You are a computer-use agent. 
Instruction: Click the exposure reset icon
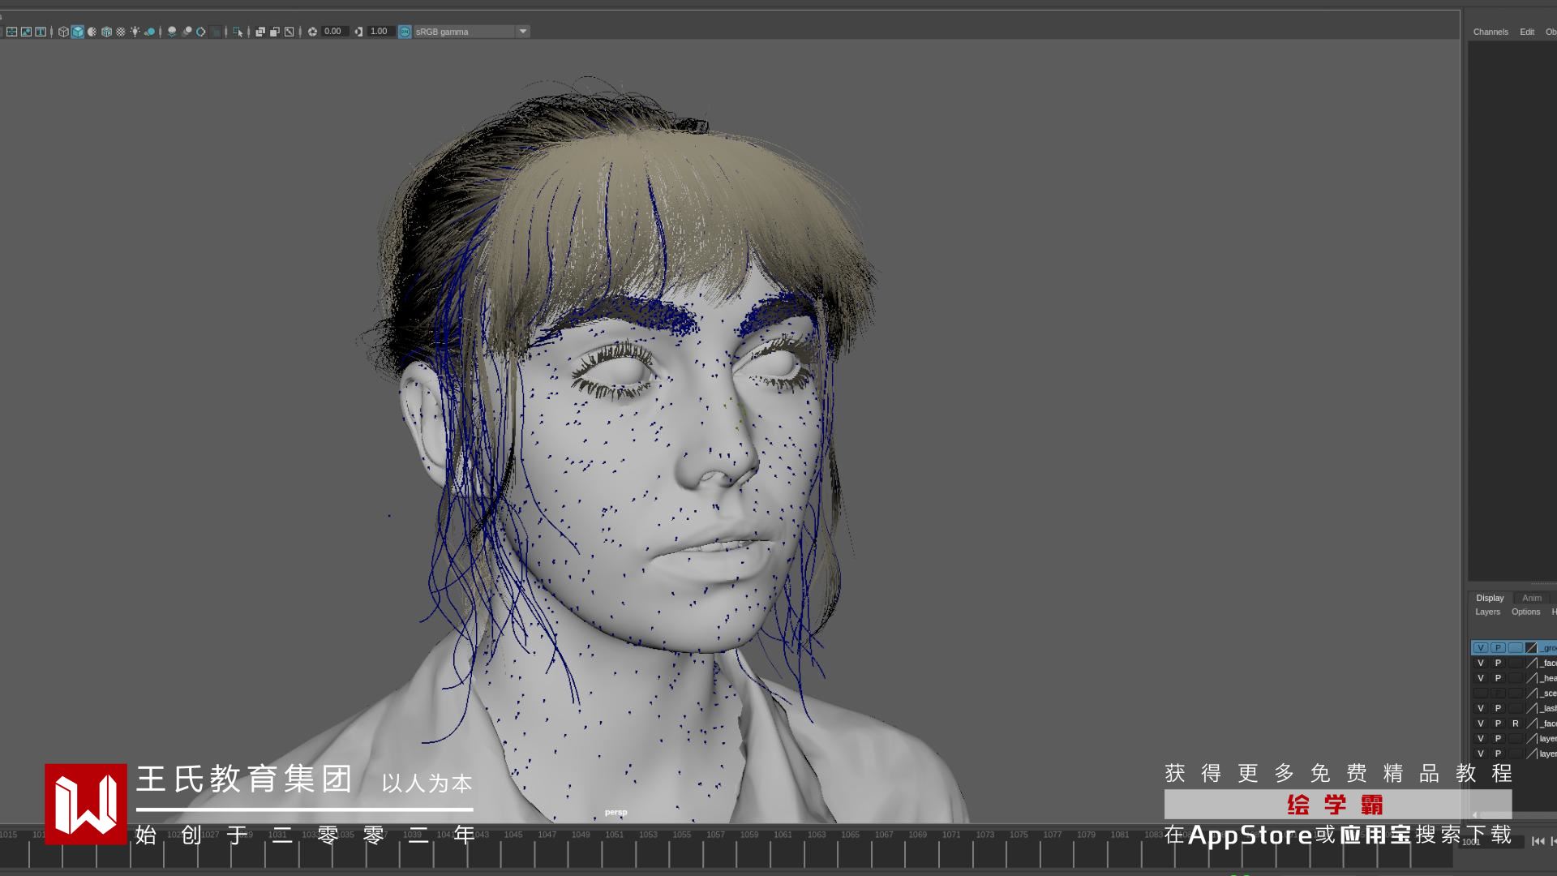[312, 32]
